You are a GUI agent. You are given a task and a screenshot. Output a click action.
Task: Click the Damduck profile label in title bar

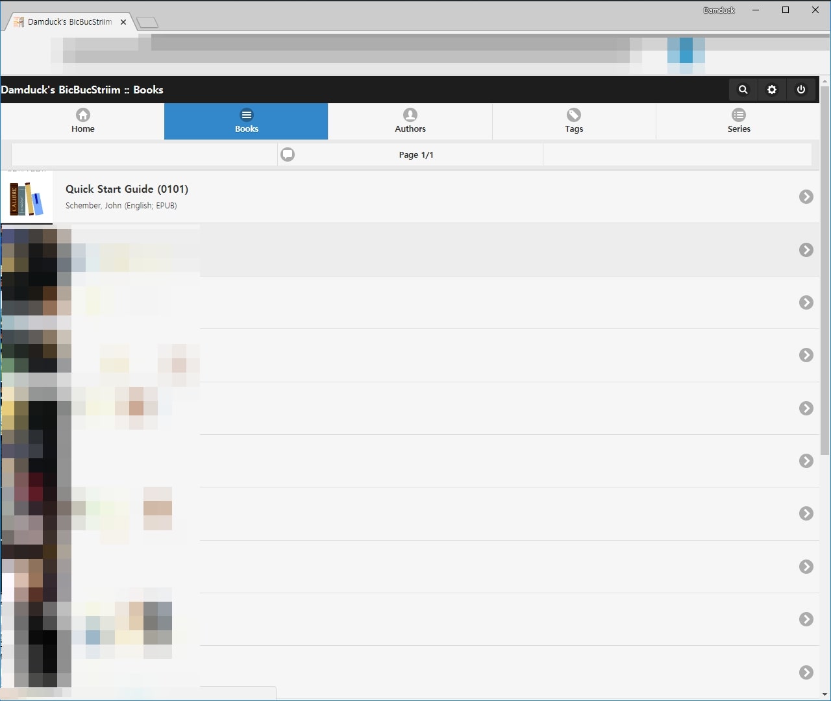point(719,10)
